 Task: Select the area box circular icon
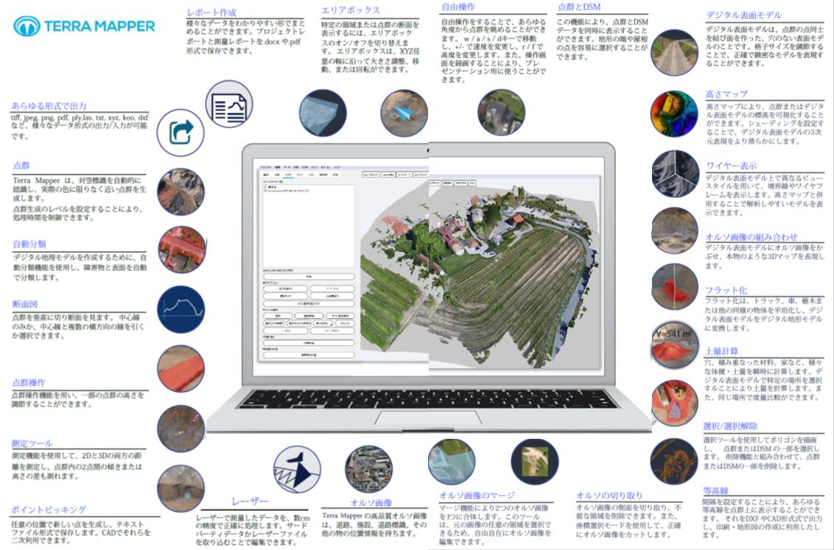pyautogui.click(x=322, y=113)
